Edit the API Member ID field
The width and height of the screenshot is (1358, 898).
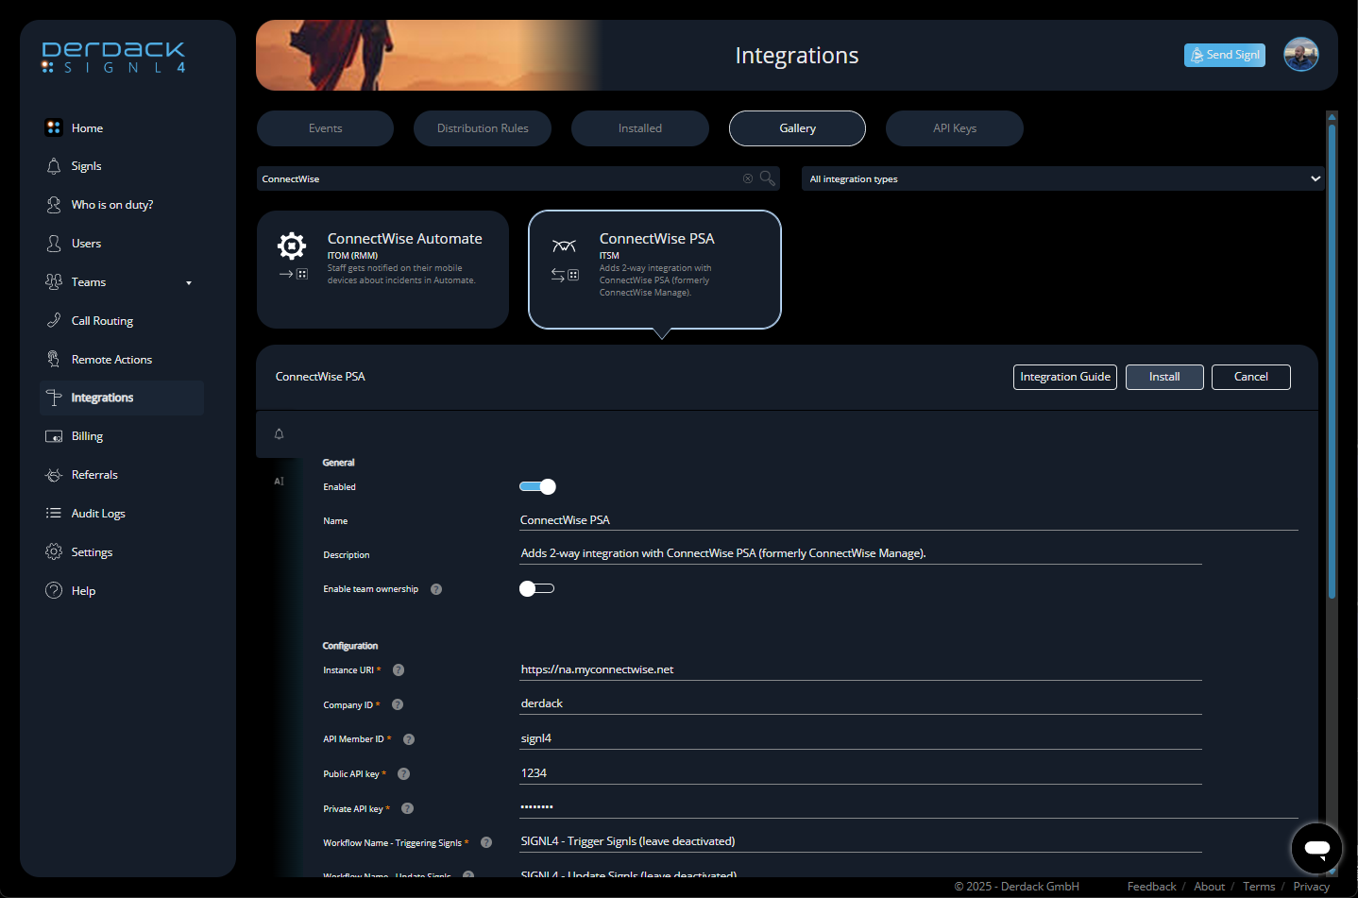point(860,738)
